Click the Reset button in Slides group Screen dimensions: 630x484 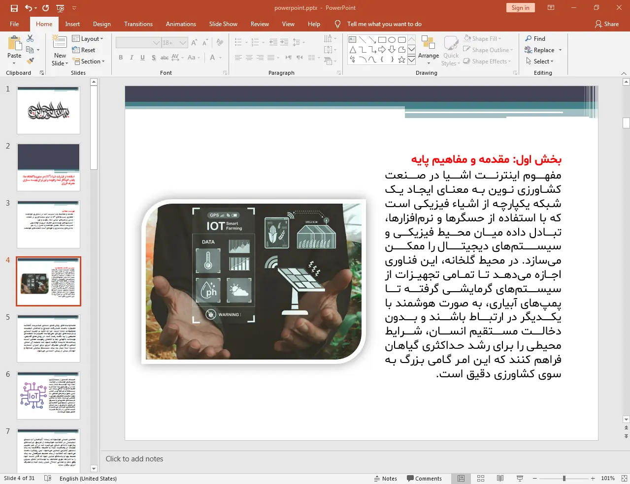click(84, 50)
